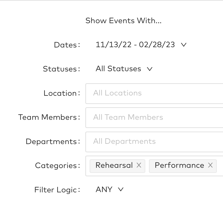Click the ANY filter logic value

point(104,190)
